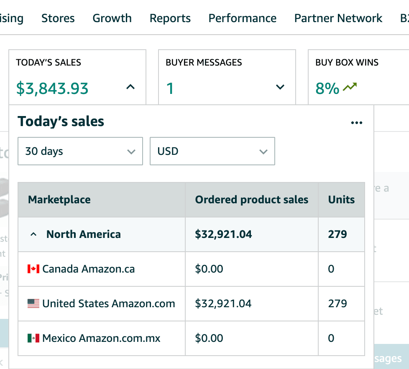Open the Reports menu

coord(170,18)
